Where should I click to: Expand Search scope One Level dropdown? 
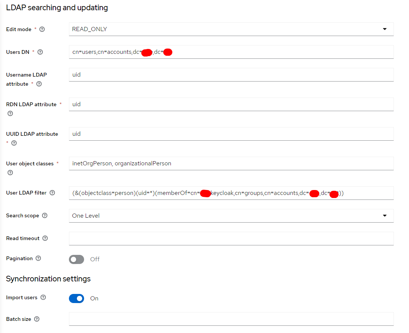point(231,216)
